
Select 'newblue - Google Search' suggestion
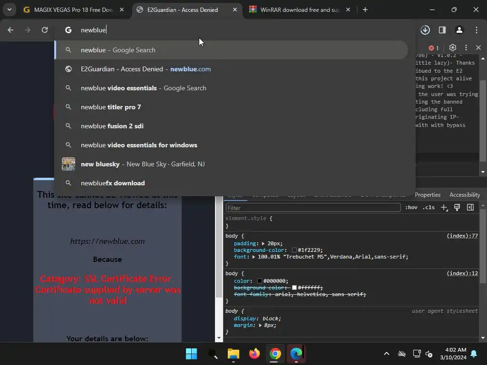pyautogui.click(x=232, y=50)
